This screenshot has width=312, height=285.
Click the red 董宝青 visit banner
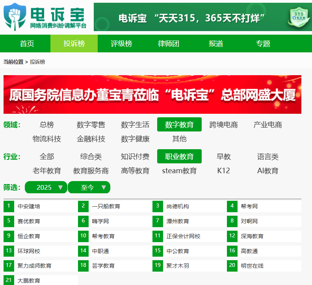[152, 94]
